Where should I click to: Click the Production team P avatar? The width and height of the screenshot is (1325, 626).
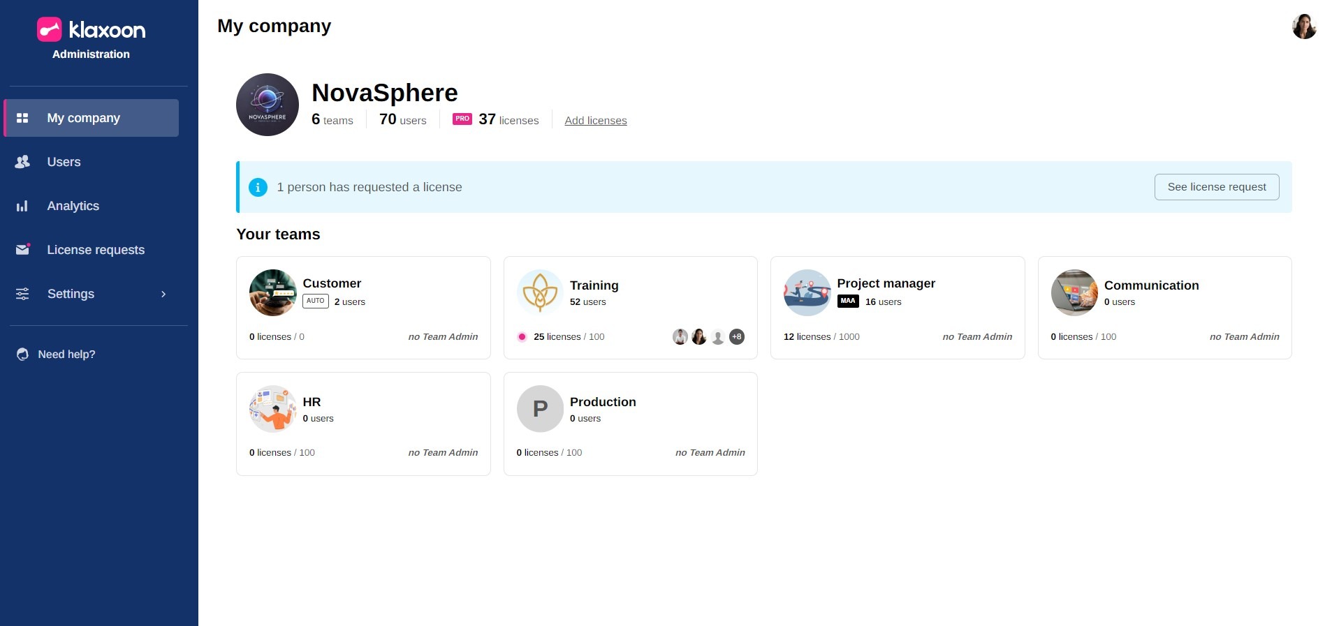pyautogui.click(x=540, y=409)
